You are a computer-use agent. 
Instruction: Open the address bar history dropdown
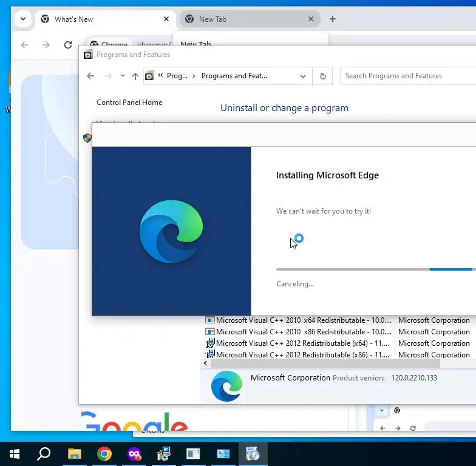(302, 76)
